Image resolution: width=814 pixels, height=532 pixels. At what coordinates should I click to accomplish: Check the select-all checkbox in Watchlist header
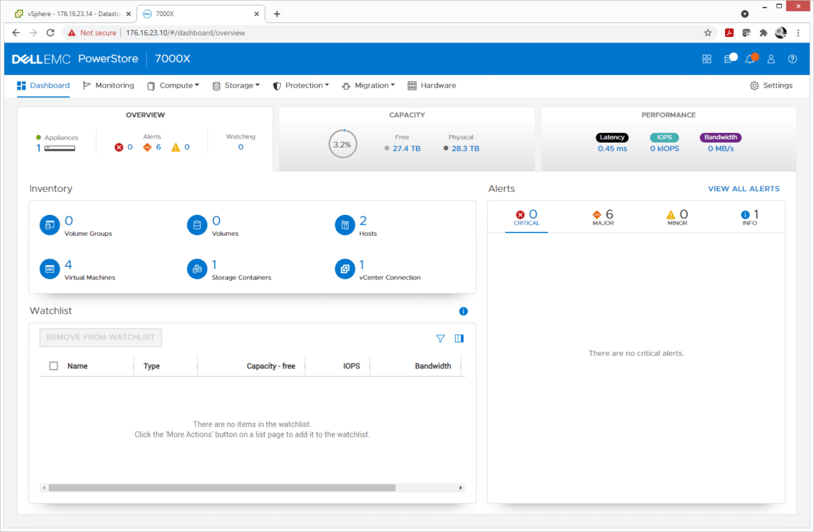(54, 366)
